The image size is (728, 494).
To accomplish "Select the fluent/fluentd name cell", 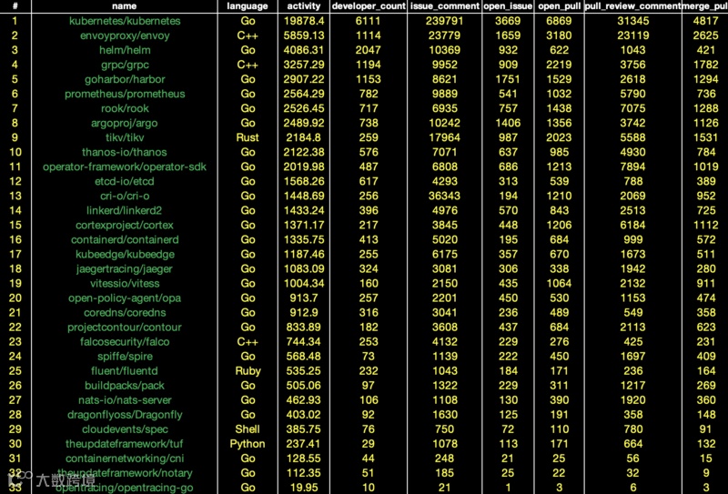I will tap(125, 371).
